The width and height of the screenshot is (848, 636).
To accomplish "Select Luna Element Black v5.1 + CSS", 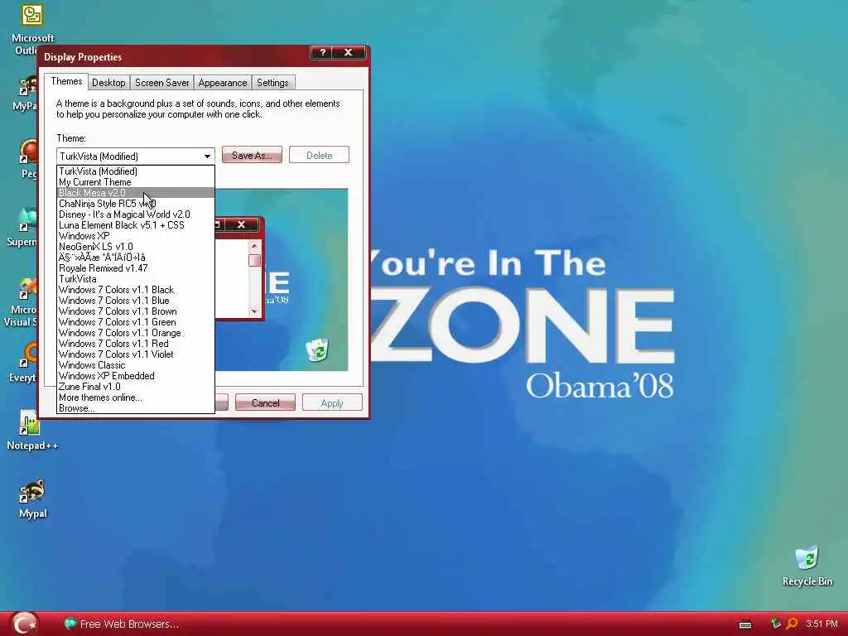I will click(136, 225).
